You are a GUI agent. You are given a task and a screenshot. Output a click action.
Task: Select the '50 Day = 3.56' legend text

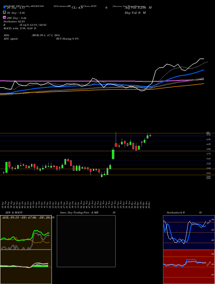[16, 13]
